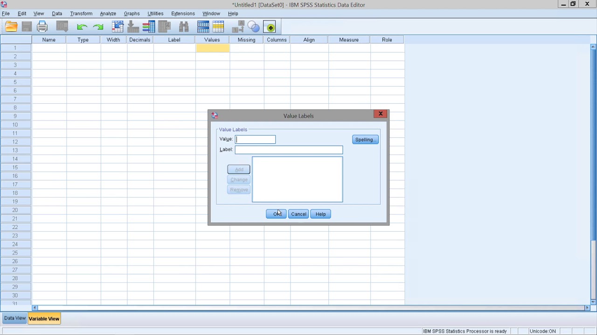Switch to the Data View tab
Viewport: 597px width, 335px height.
click(15, 318)
